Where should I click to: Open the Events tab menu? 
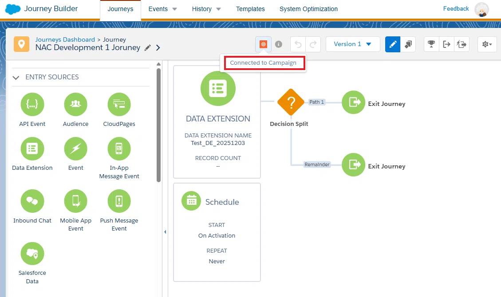coord(158,9)
